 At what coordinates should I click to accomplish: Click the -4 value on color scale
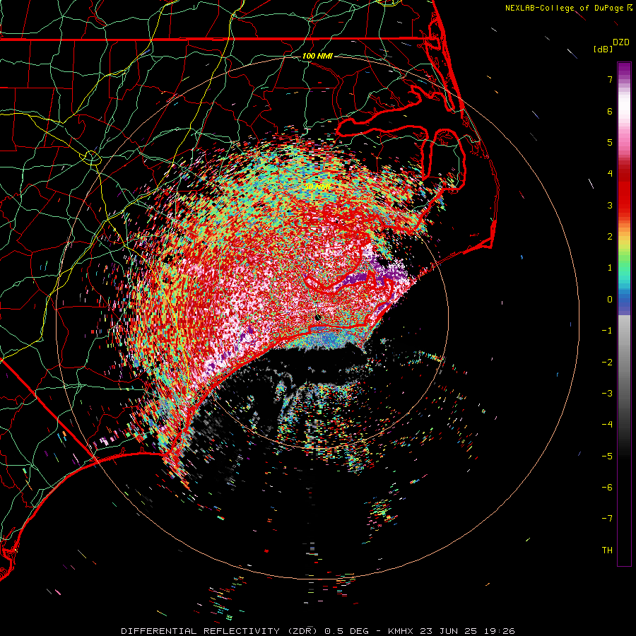point(607,424)
